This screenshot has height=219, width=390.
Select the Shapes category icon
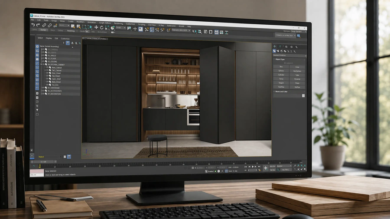(278, 51)
